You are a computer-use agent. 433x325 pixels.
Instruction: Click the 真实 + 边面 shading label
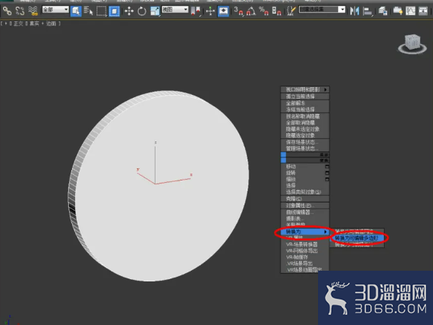pyautogui.click(x=43, y=24)
